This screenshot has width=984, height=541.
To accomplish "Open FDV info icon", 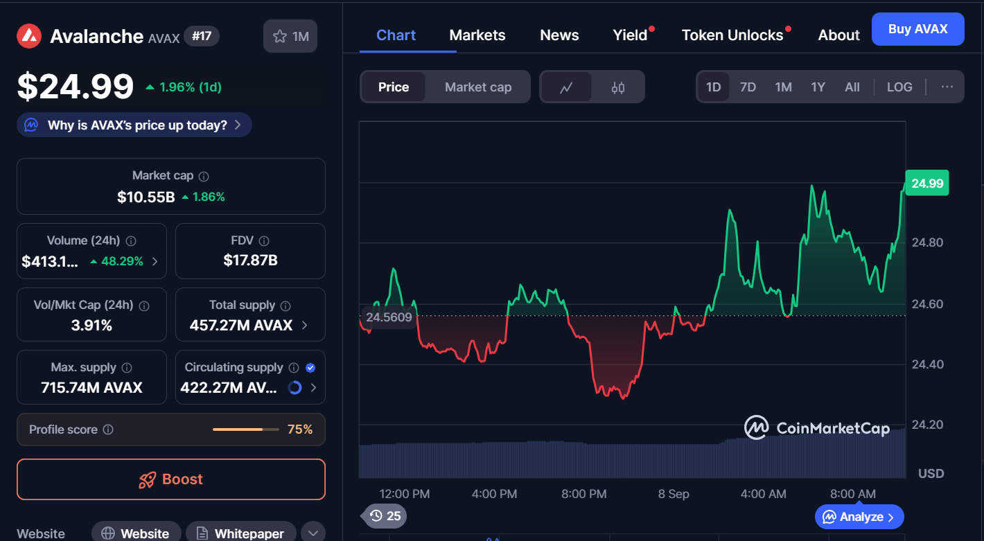I will click(263, 241).
